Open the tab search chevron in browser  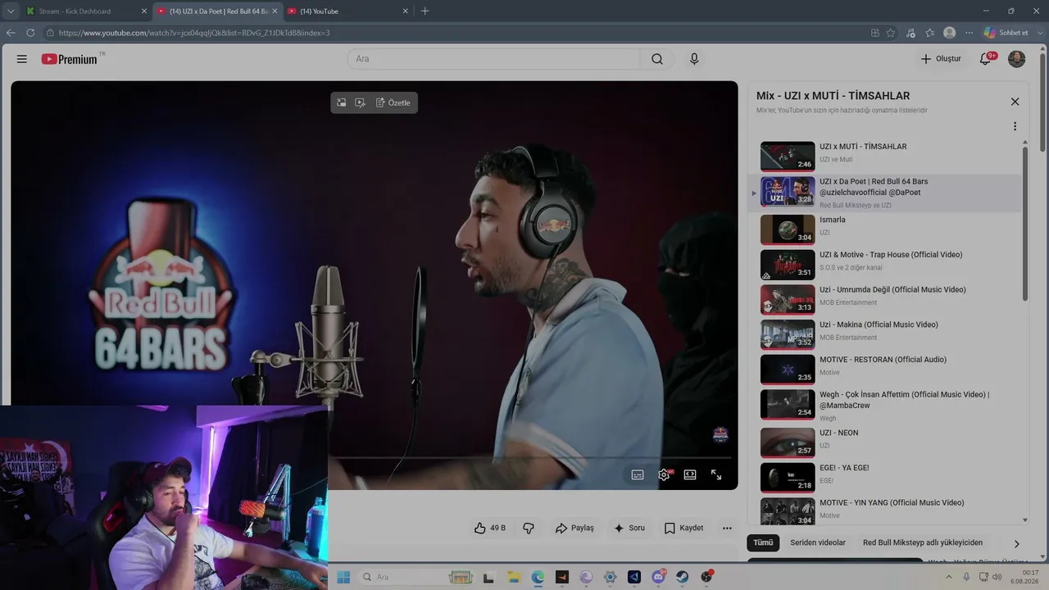[11, 11]
